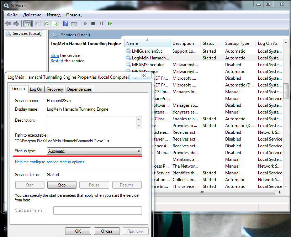The height and width of the screenshot is (237, 291).
Task: Select Services (Local) in the console tree
Action: [24, 33]
